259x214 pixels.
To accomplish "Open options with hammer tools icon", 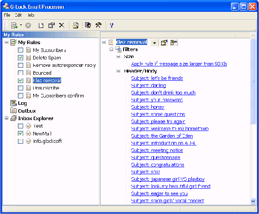I will (99, 25).
